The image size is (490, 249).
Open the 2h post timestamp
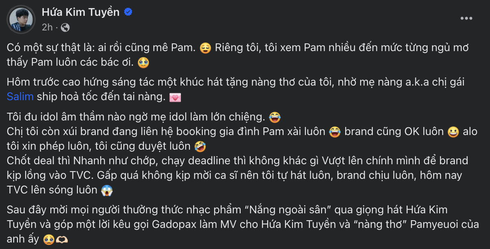coord(47,28)
